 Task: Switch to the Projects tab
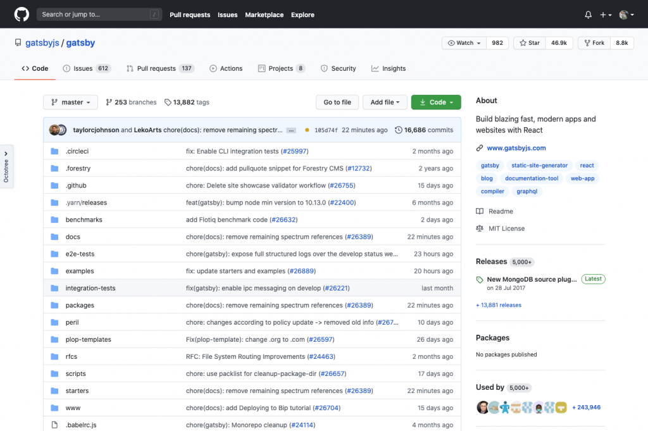[282, 68]
